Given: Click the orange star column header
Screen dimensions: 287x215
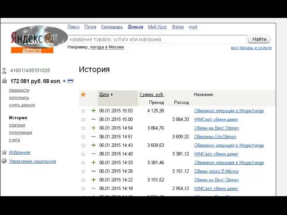Looking at the screenshot, I should [83, 95].
